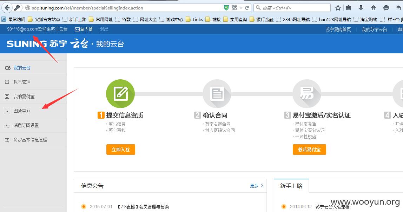Click the browser back arrow button

(x=7, y=8)
